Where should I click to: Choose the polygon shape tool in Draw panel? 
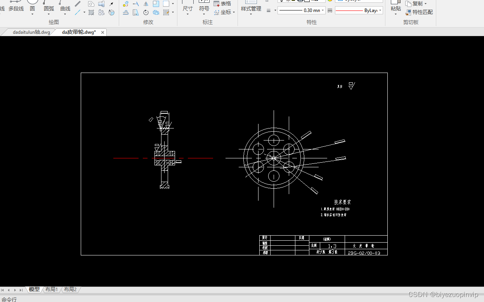91,4
